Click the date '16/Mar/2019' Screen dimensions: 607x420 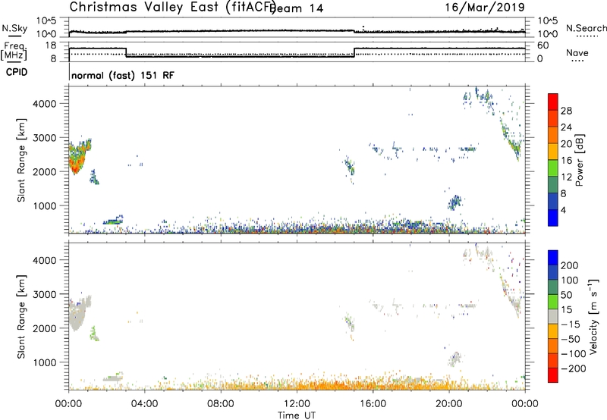(x=485, y=7)
